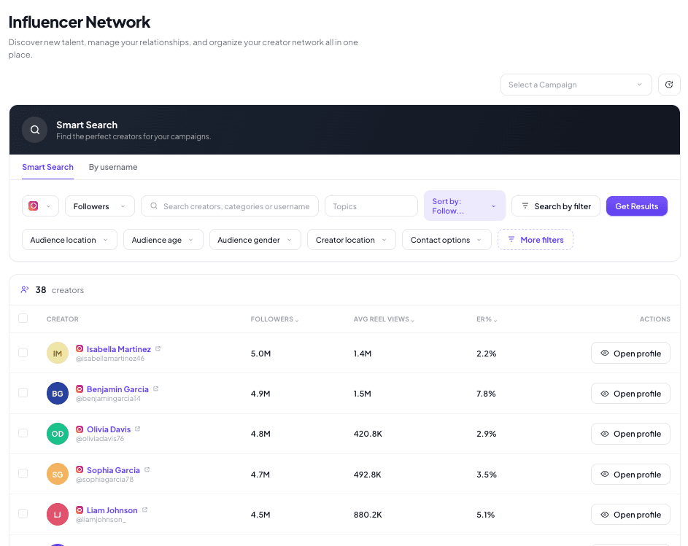This screenshot has width=688, height=546.
Task: Click the 420.8K avg reel views value
Action: (x=368, y=434)
